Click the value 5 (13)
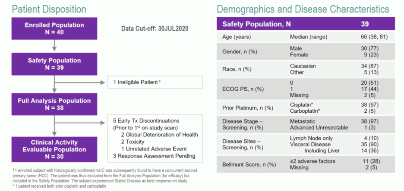This screenshot has height=191, width=404. point(371,72)
